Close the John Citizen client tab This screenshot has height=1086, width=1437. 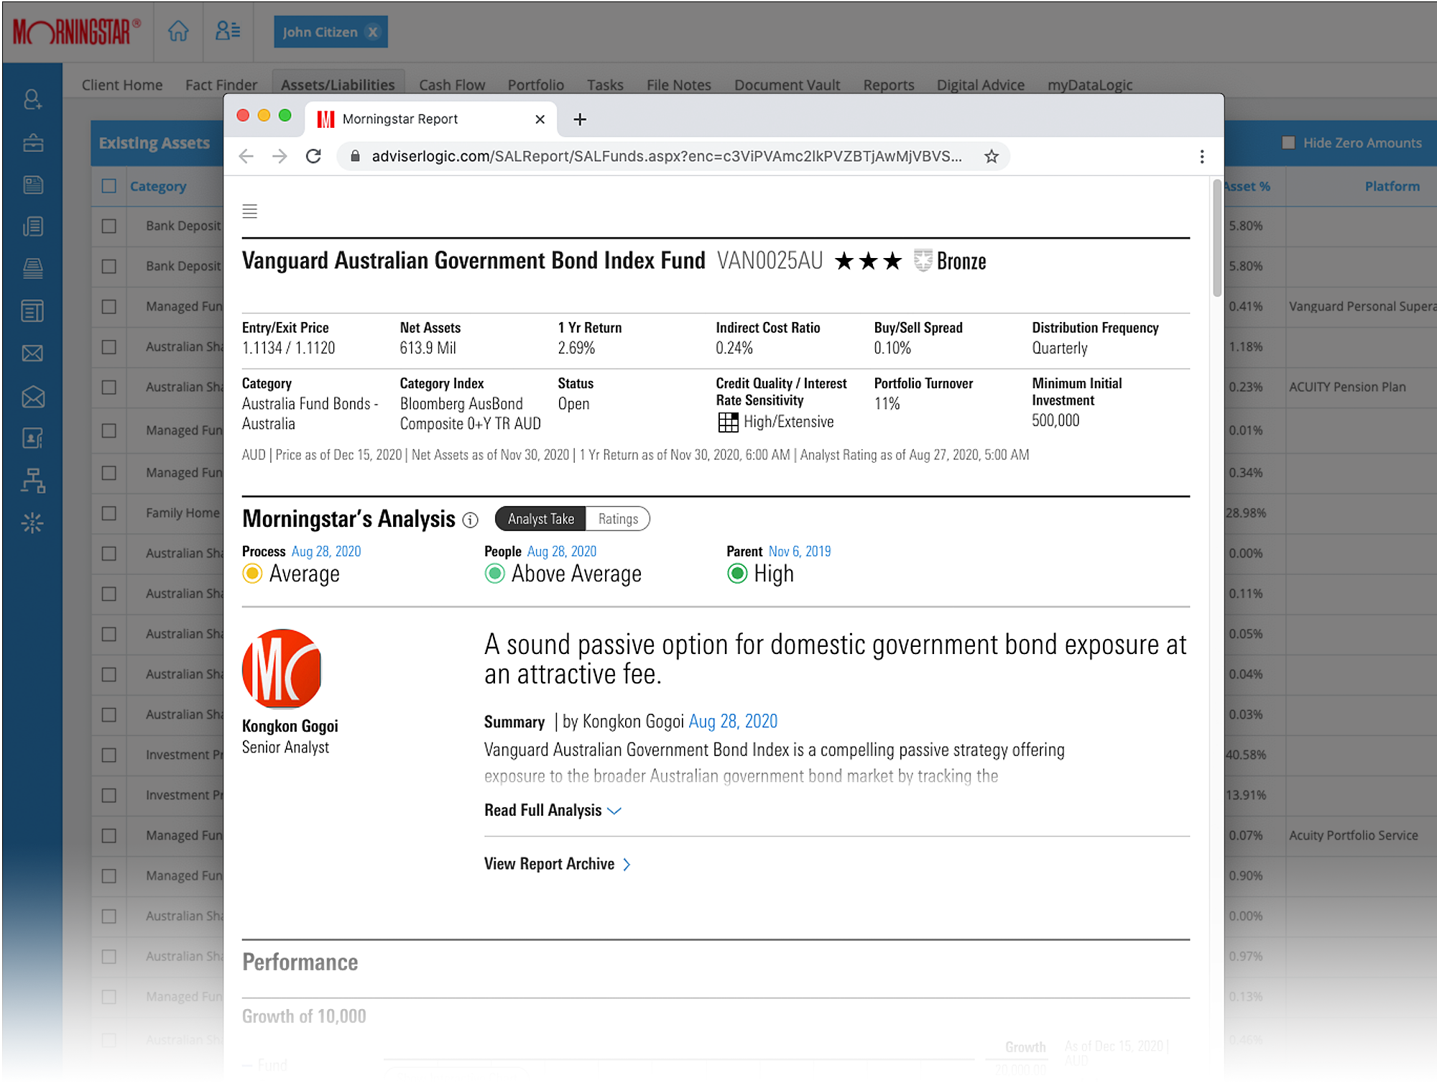(372, 32)
